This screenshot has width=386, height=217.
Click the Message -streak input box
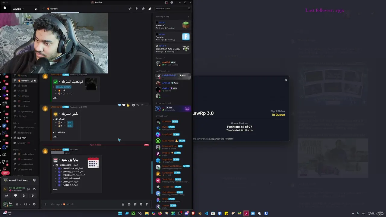click(x=84, y=204)
